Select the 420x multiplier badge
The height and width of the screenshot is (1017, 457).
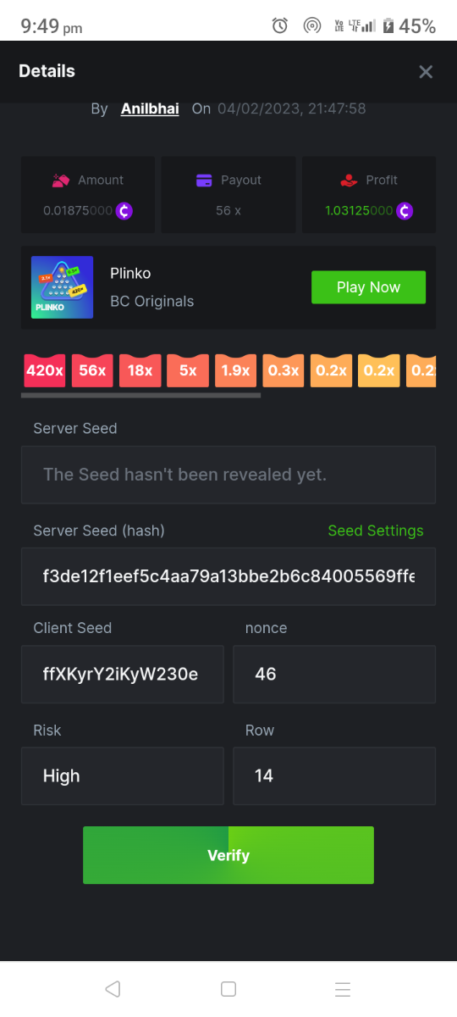click(45, 370)
